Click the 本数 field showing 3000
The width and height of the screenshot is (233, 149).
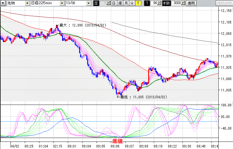[176, 3]
